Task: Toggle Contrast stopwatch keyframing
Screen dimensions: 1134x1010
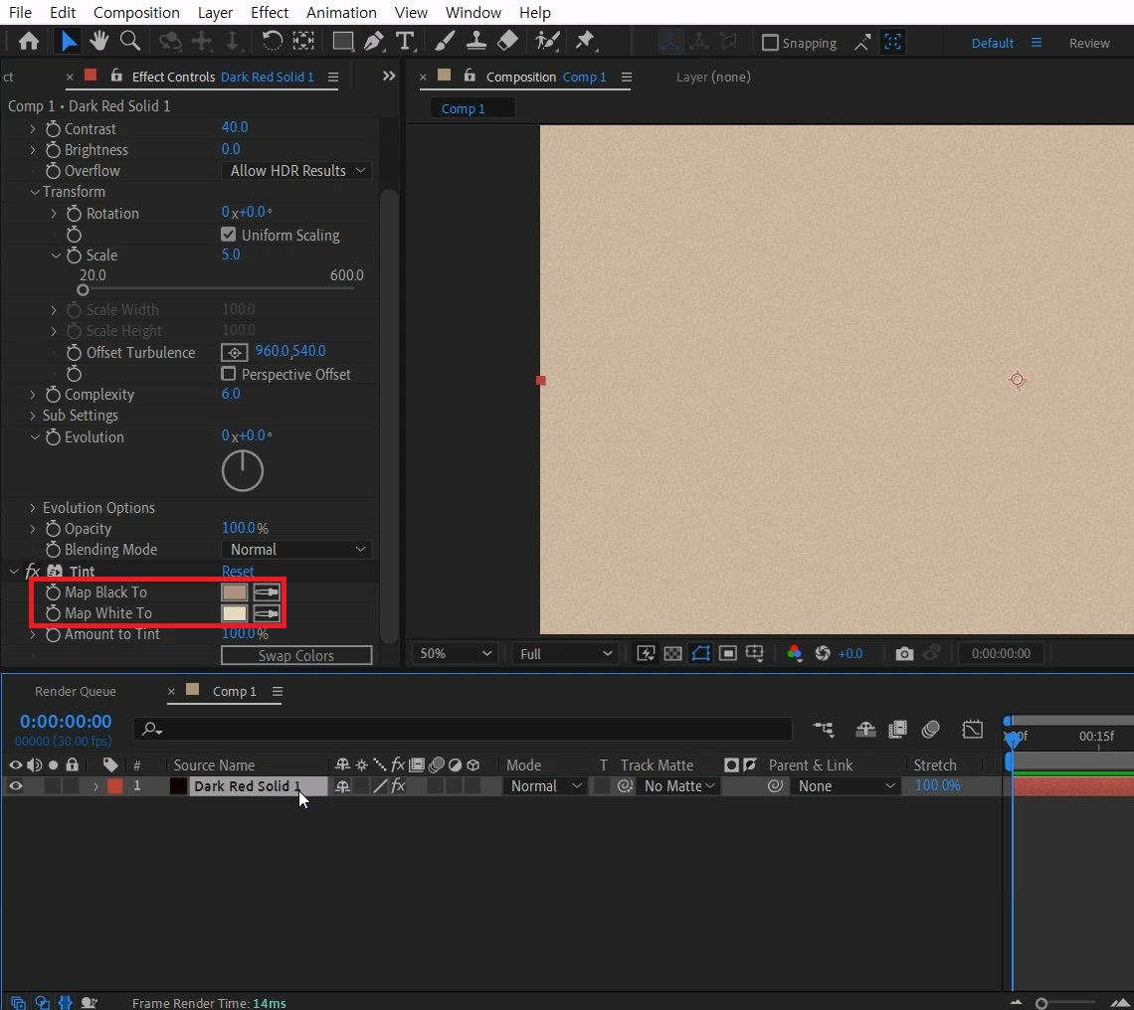Action: [x=53, y=129]
